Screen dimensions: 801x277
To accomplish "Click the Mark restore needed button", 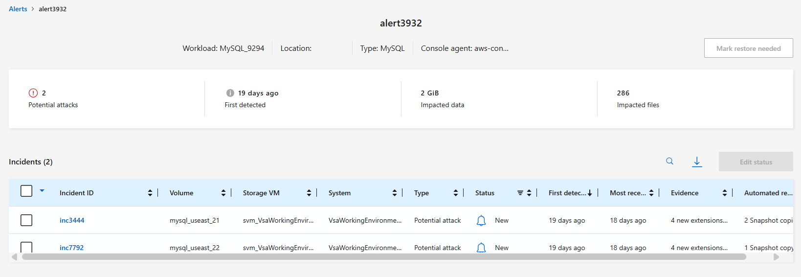I will pyautogui.click(x=748, y=48).
